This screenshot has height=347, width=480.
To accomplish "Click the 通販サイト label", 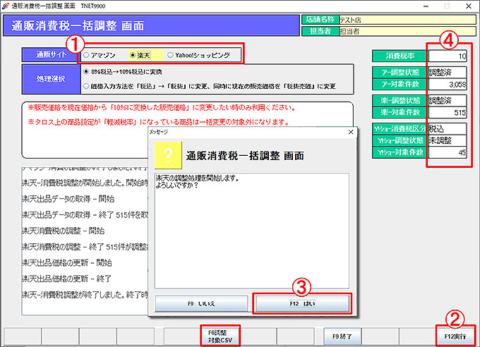I will [x=51, y=55].
